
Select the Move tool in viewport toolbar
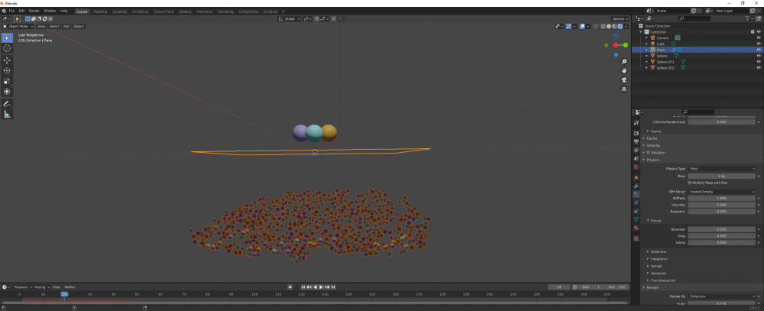click(x=7, y=60)
